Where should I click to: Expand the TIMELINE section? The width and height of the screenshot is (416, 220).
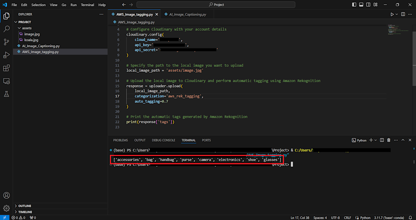pyautogui.click(x=60, y=212)
